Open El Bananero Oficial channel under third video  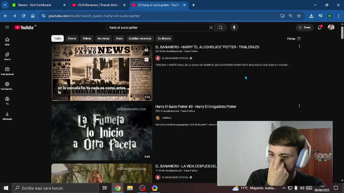(x=175, y=177)
